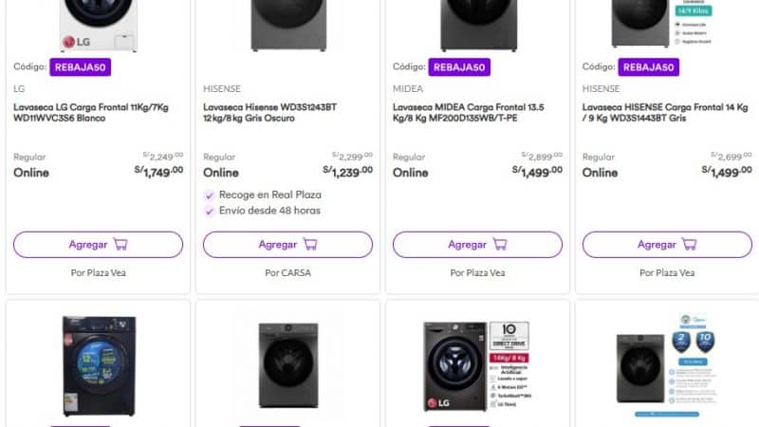The image size is (759, 427).
Task: Click REBAJA50 code badge on LG product
Action: (x=81, y=66)
